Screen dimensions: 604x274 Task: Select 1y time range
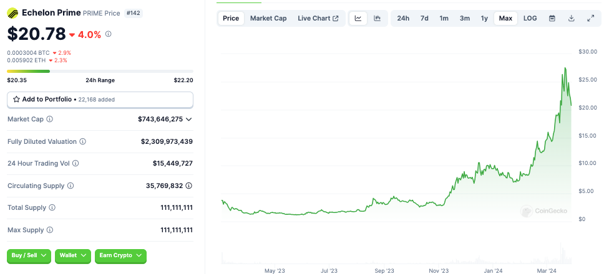pos(484,18)
